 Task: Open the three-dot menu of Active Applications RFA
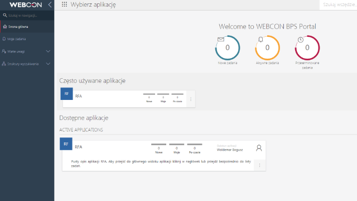259,165
